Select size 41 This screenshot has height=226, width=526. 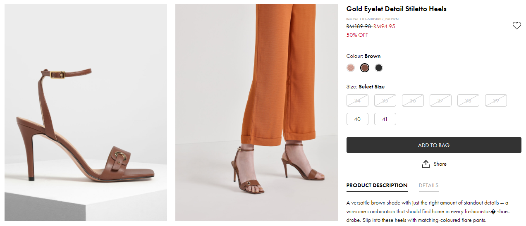tap(385, 119)
